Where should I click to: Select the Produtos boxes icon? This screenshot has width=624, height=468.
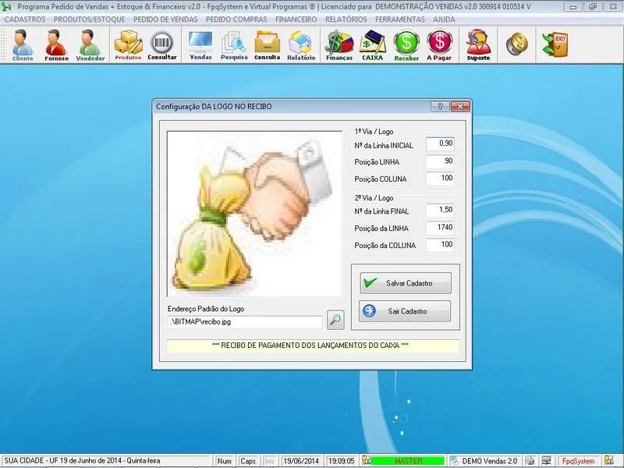[128, 45]
